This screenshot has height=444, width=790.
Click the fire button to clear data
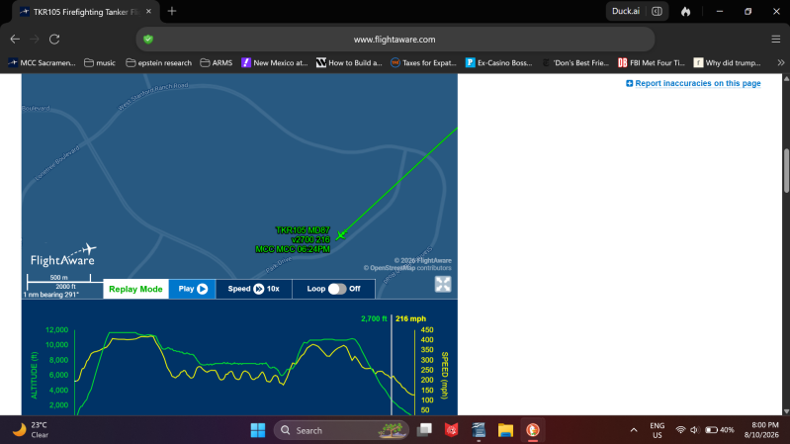(x=686, y=11)
